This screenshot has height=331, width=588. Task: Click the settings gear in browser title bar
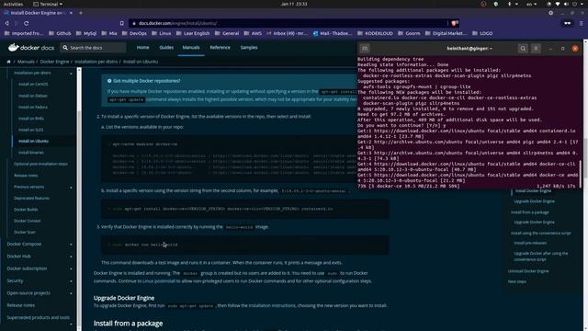(x=550, y=13)
